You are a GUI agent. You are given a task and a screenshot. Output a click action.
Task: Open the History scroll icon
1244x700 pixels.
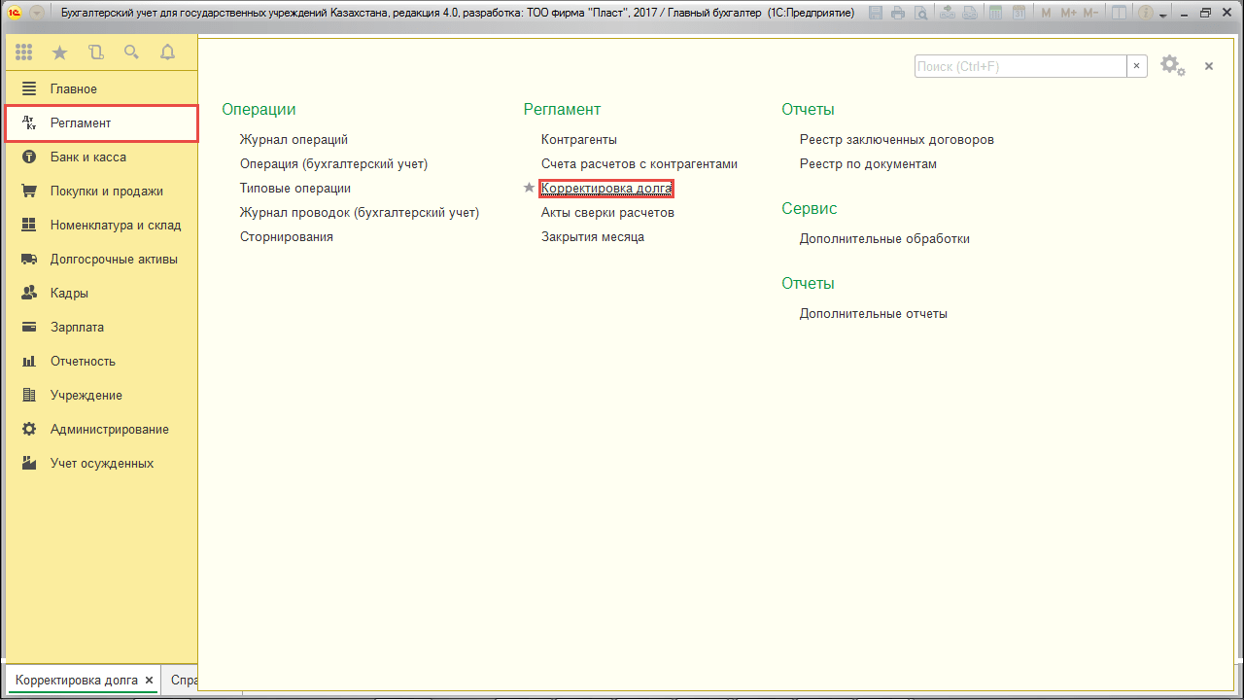click(95, 52)
